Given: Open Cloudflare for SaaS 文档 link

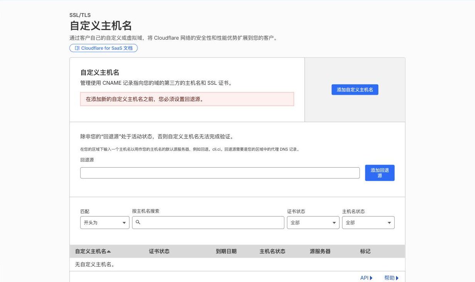Looking at the screenshot, I should click(104, 48).
